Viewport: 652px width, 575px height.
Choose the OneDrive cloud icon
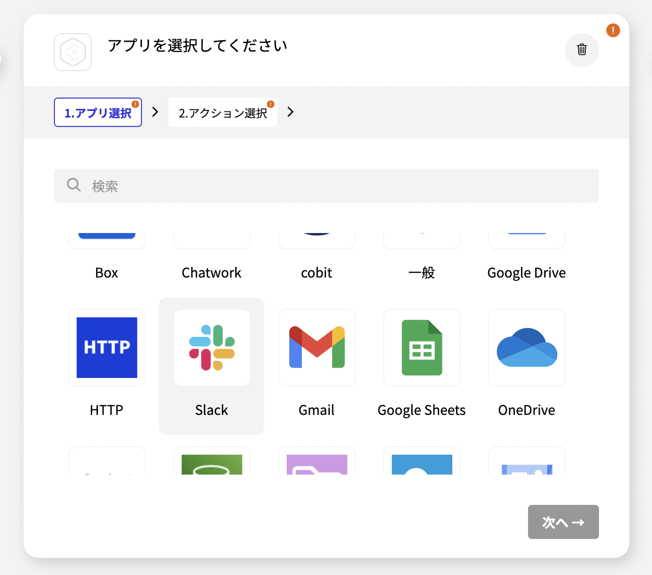pyautogui.click(x=527, y=348)
